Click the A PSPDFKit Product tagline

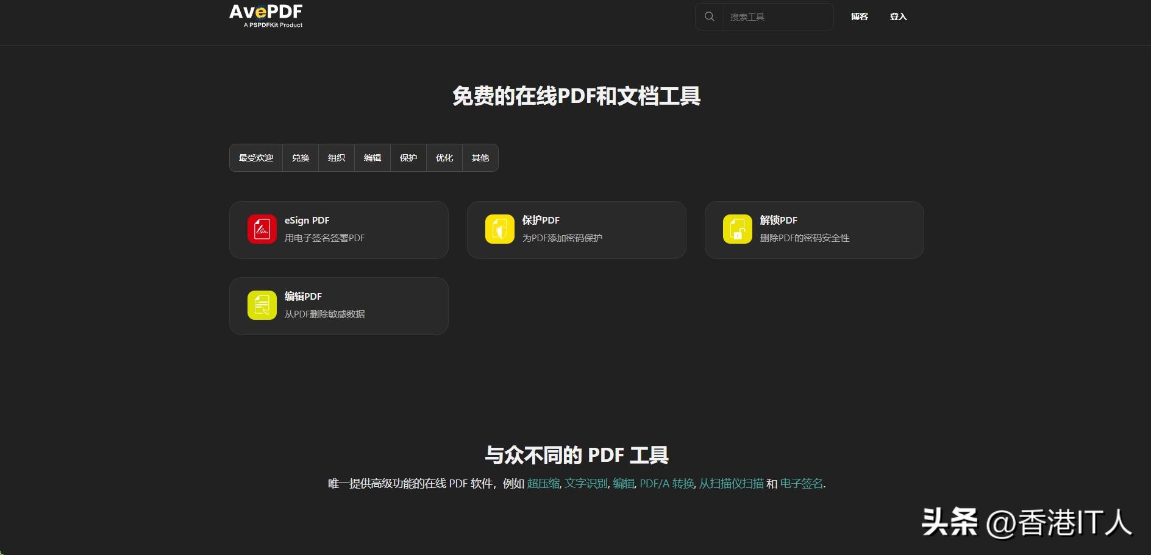click(273, 25)
